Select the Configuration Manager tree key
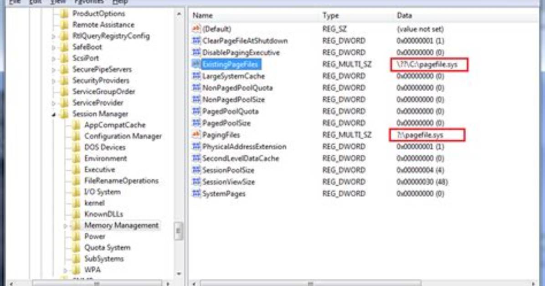This screenshot has height=286, width=545. (x=123, y=136)
